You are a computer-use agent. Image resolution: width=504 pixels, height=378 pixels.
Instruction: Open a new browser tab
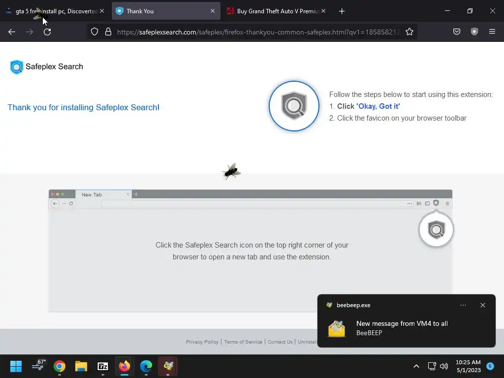pyautogui.click(x=342, y=11)
